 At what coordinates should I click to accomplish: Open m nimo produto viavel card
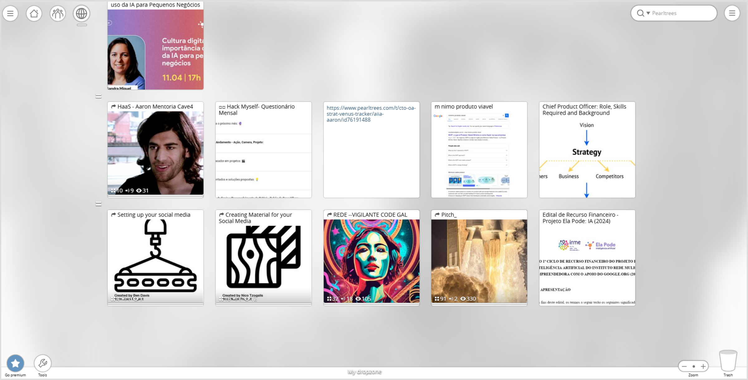click(x=479, y=150)
